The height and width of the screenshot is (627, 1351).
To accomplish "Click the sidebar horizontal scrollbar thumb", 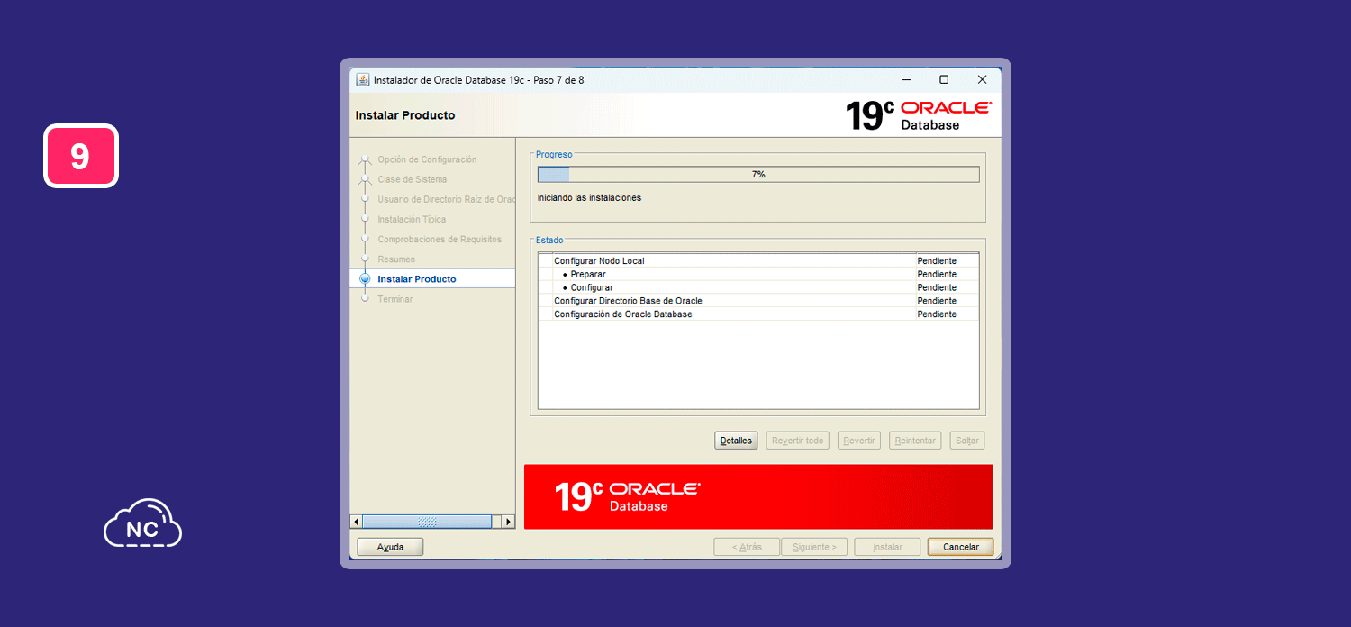I will [x=427, y=522].
